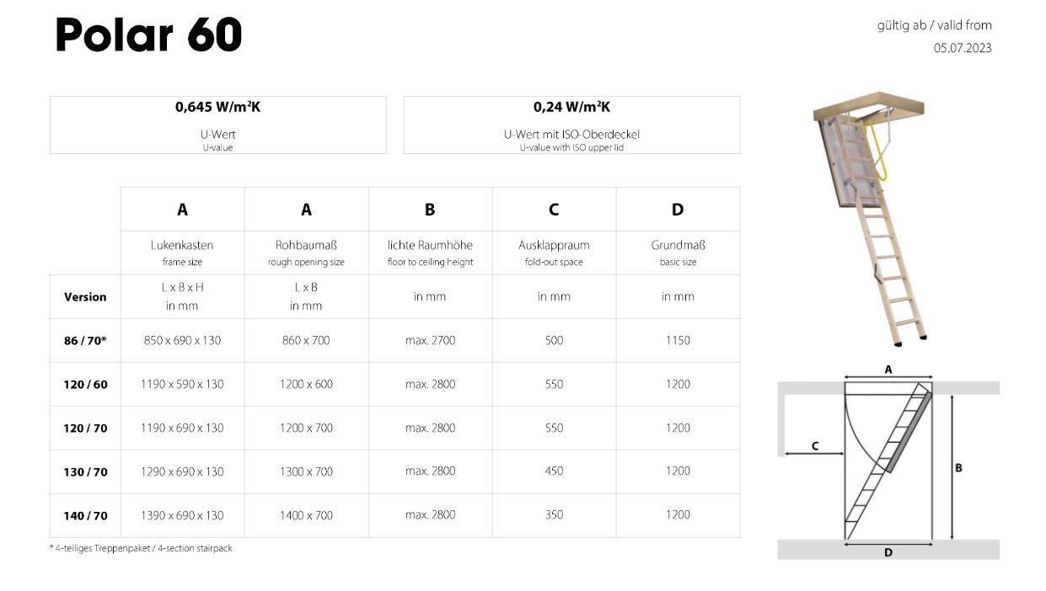Select the 120 / 60 version row label
This screenshot has height=591, width=1046.
click(x=85, y=385)
